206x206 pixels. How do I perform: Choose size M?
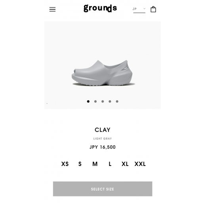pos(95,164)
